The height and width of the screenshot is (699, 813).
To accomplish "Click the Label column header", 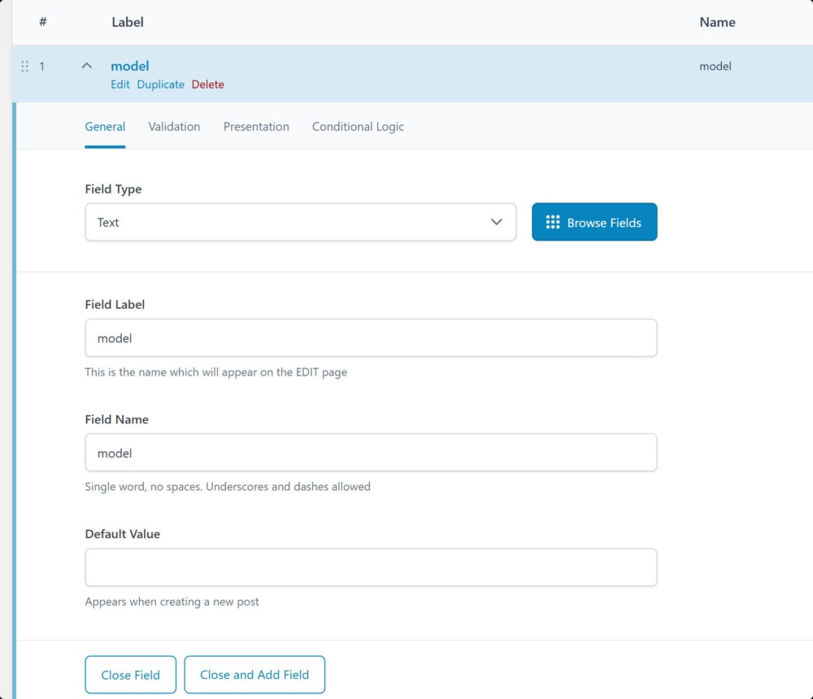I will pos(128,23).
